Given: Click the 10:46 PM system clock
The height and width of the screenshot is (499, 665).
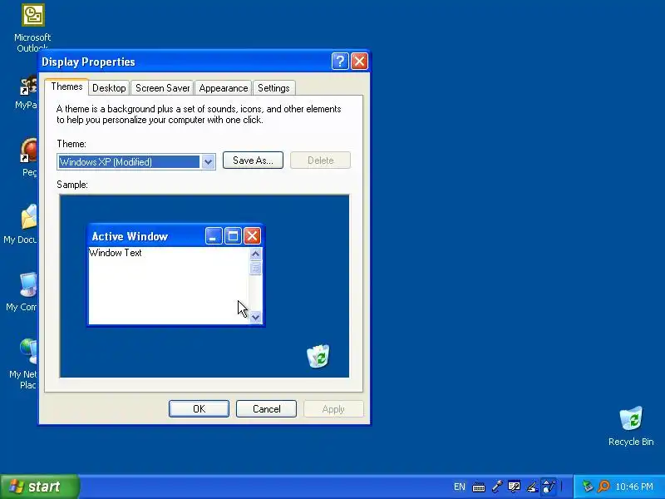Looking at the screenshot, I should [634, 487].
